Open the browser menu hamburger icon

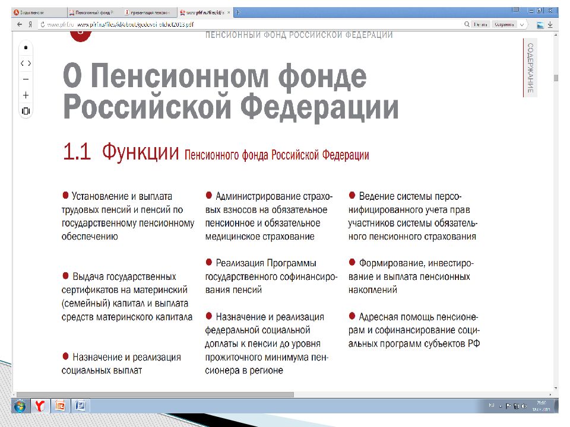[516, 10]
